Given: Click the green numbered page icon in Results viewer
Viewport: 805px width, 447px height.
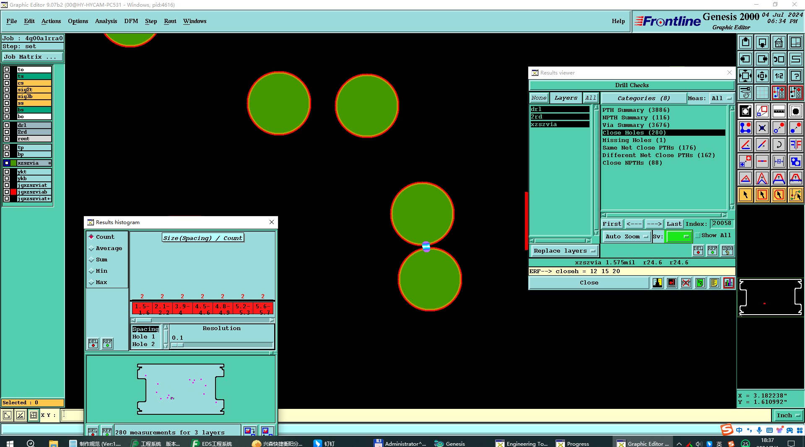Looking at the screenshot, I should click(x=700, y=283).
